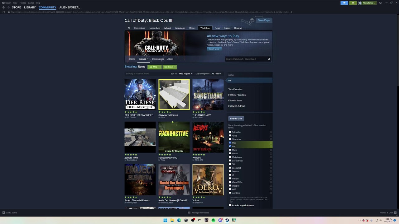Remove the Tag: Map filter icon

point(160,67)
